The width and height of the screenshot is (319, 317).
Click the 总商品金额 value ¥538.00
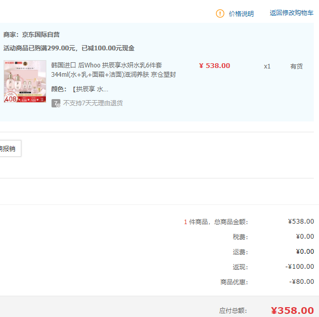(301, 222)
